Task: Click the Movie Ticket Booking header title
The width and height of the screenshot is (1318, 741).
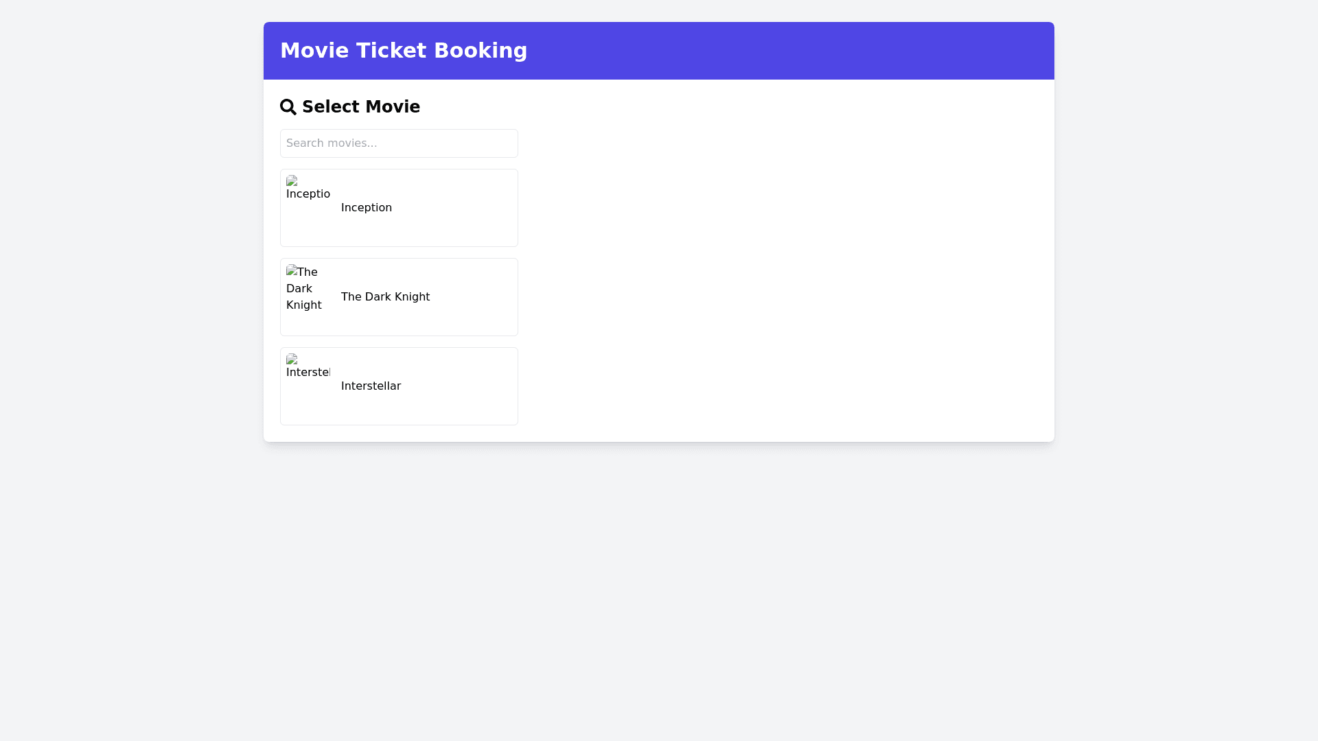Action: pos(404,51)
